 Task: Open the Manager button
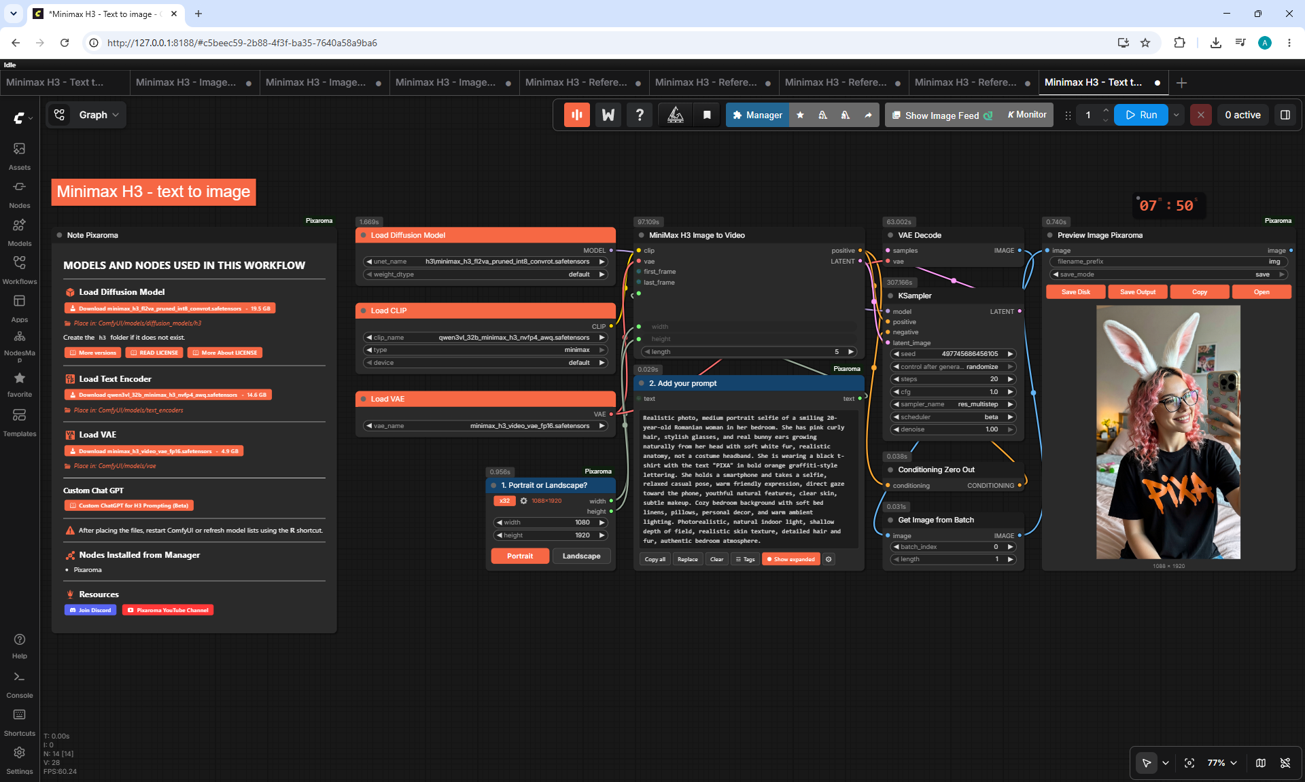click(757, 115)
